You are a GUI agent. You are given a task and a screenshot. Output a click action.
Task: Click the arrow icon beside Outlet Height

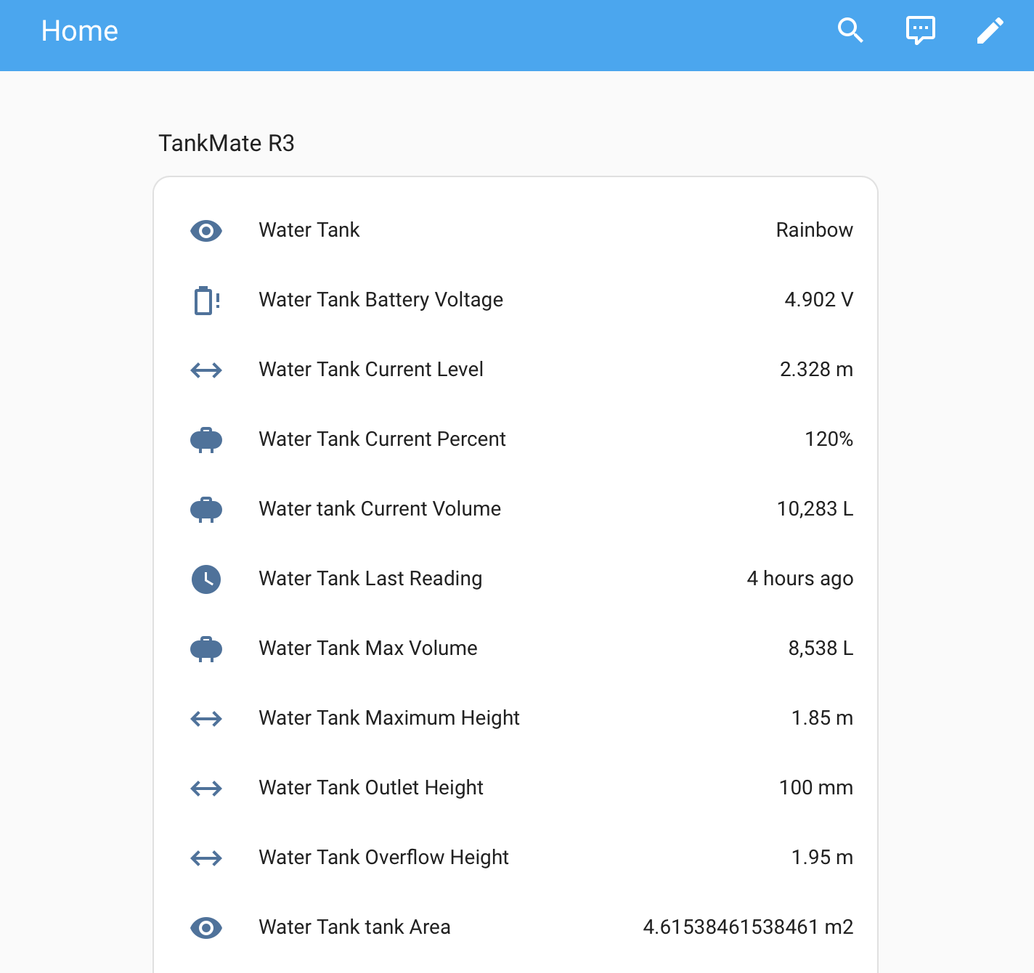pos(206,789)
